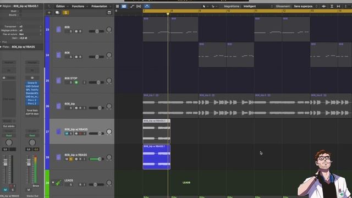Click track 28 808_bip w RBASS icon

58,157
